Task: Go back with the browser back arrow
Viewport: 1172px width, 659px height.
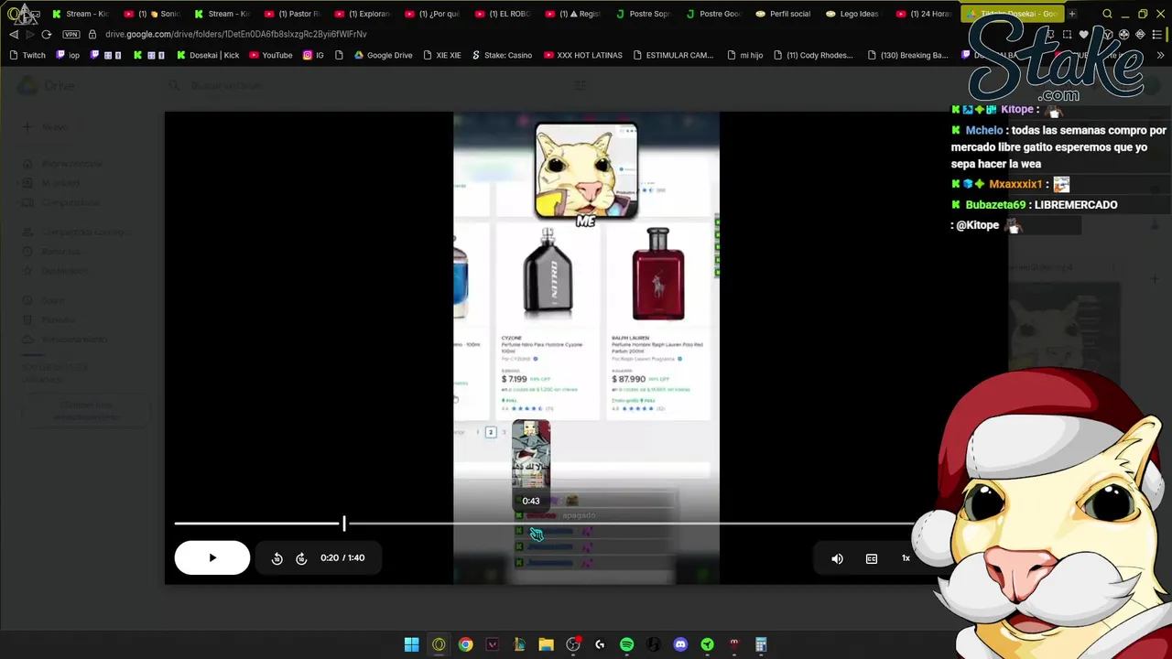Action: point(13,34)
